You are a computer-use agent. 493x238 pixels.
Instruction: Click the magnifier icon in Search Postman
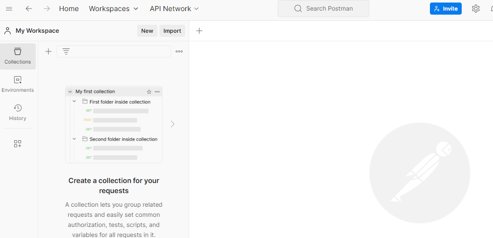point(298,9)
